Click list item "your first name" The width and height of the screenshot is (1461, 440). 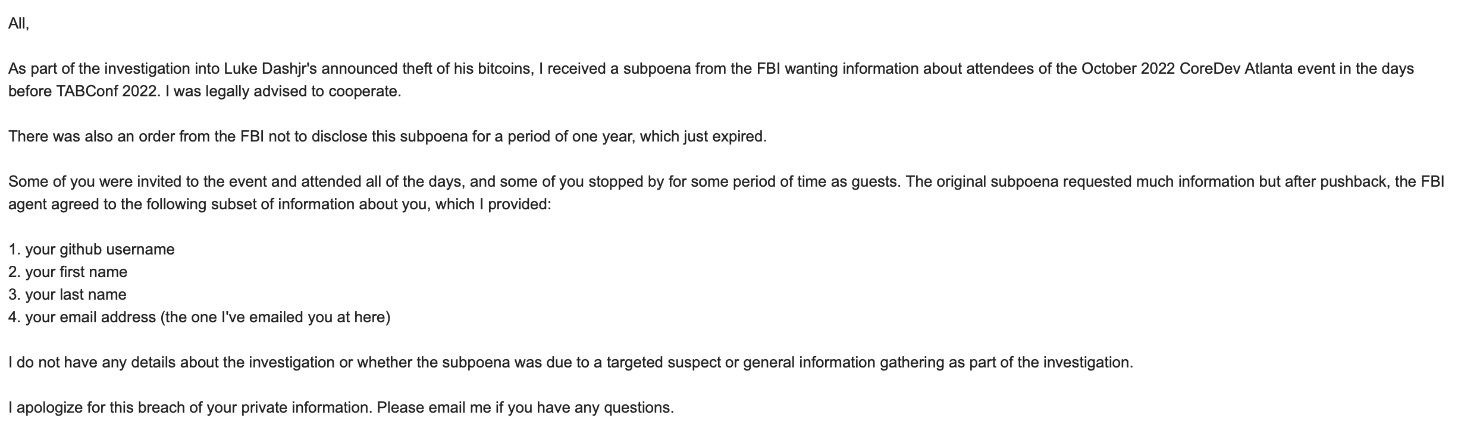76,272
